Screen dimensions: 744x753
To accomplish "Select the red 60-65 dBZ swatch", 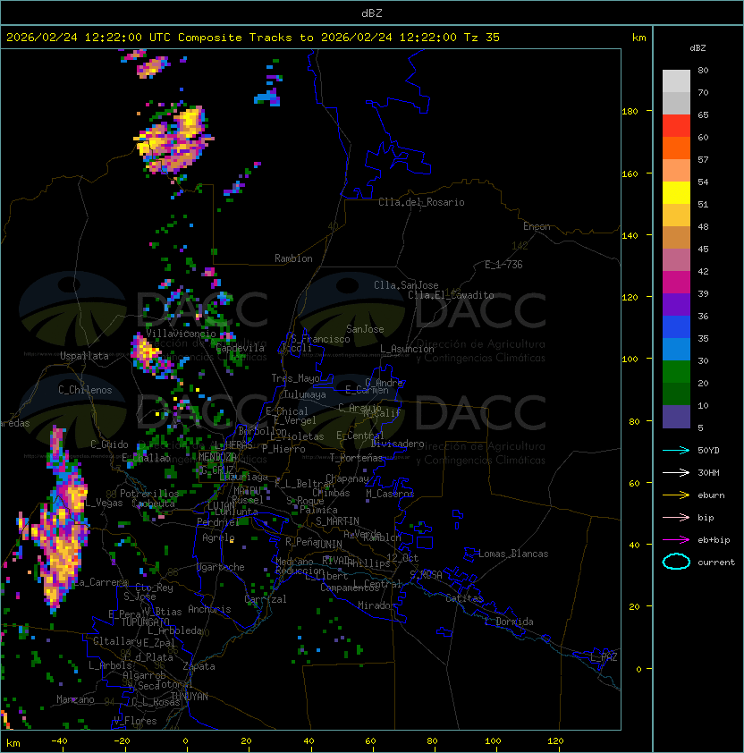I will tap(676, 126).
